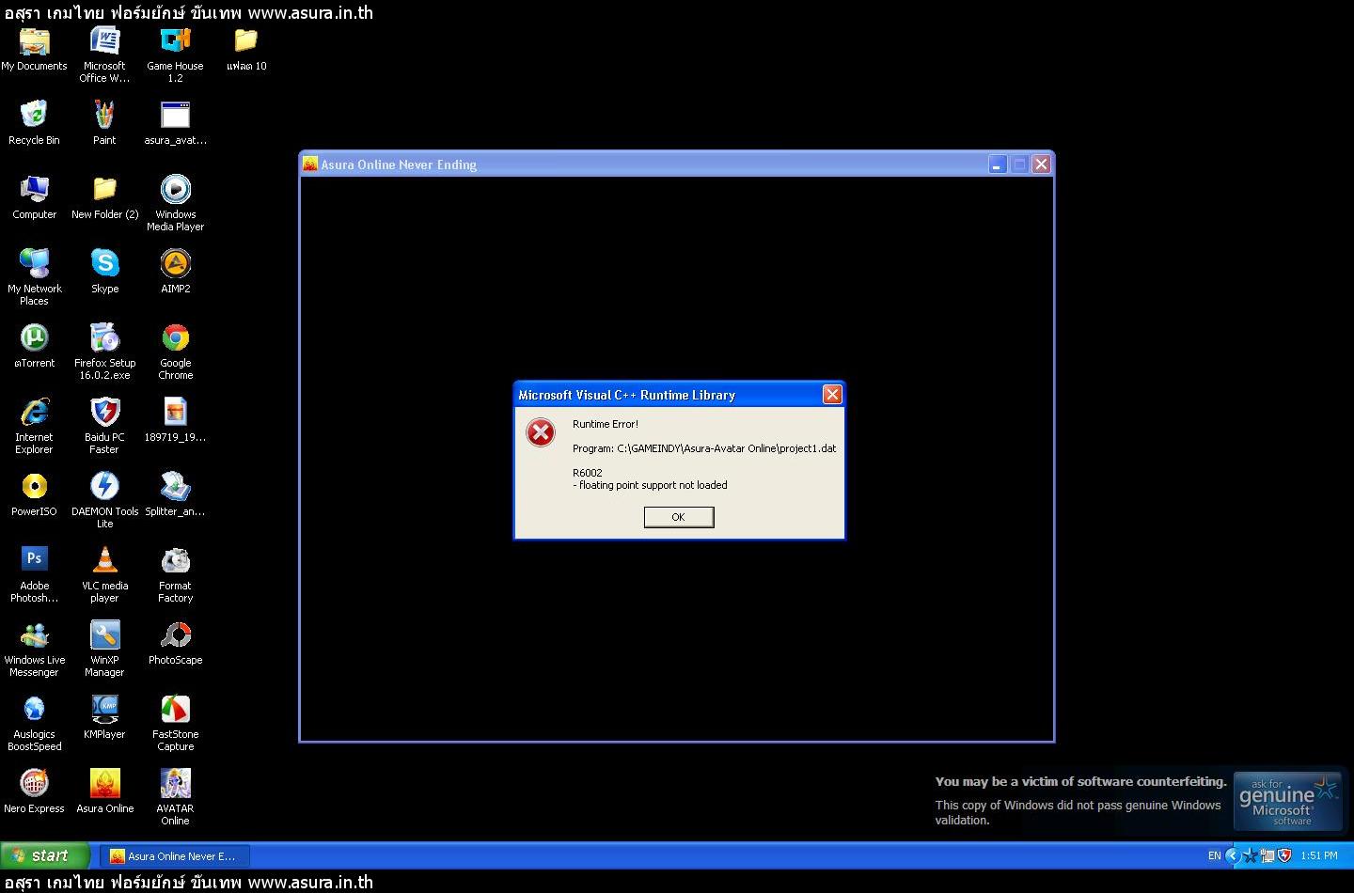
Task: Click the project1.dat program path text
Action: (704, 448)
